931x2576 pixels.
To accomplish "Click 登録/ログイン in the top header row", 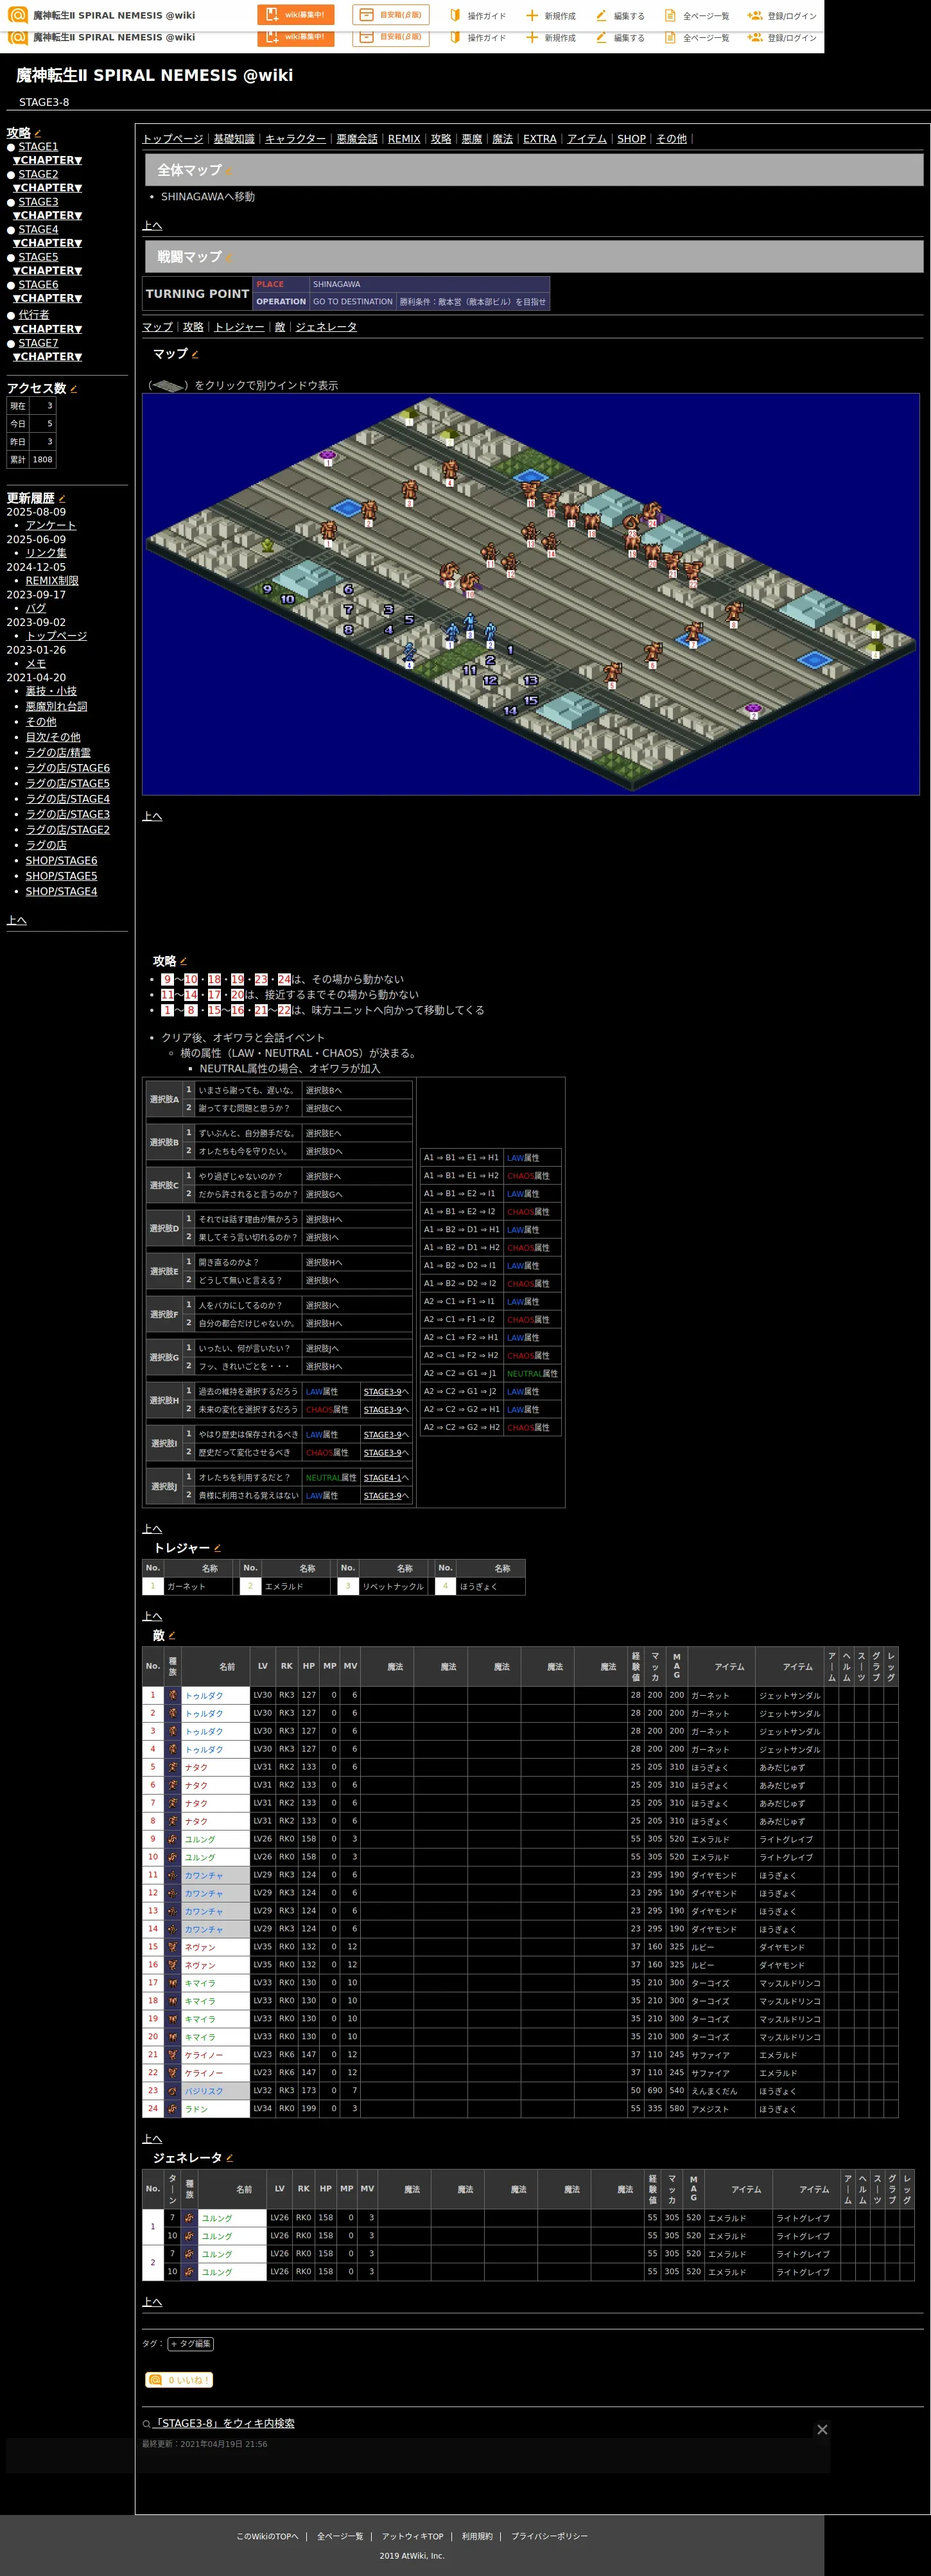I will [782, 16].
